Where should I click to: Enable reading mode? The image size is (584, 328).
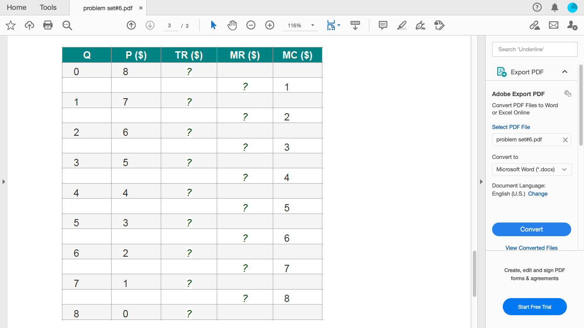(x=355, y=25)
